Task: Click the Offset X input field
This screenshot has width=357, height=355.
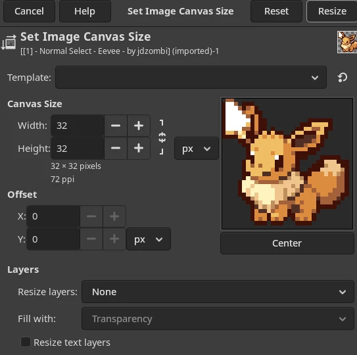Action: [x=53, y=216]
